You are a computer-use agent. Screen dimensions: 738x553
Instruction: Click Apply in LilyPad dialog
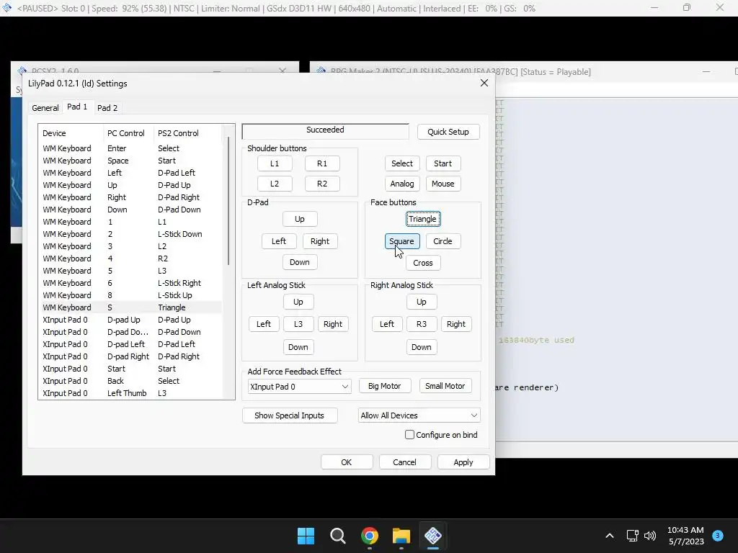[463, 462]
